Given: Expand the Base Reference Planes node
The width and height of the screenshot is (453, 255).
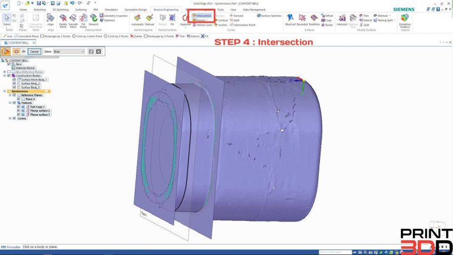Looking at the screenshot, I should pyautogui.click(x=5, y=72).
